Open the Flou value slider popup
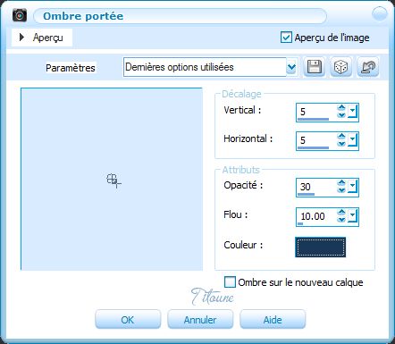The height and width of the screenshot is (344, 395). [x=352, y=216]
